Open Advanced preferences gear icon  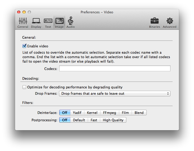pyautogui.click(x=169, y=23)
